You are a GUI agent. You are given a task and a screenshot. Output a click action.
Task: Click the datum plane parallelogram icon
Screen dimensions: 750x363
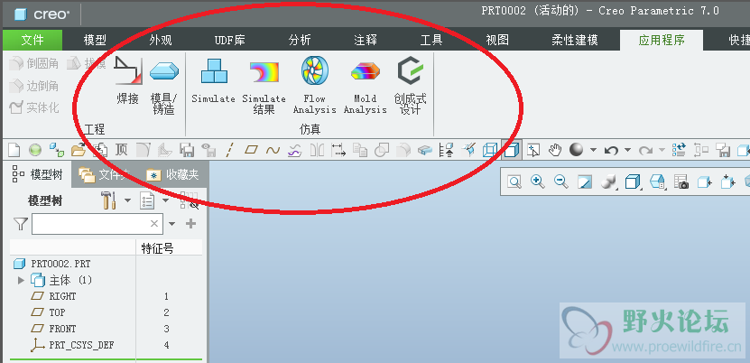pyautogui.click(x=251, y=150)
